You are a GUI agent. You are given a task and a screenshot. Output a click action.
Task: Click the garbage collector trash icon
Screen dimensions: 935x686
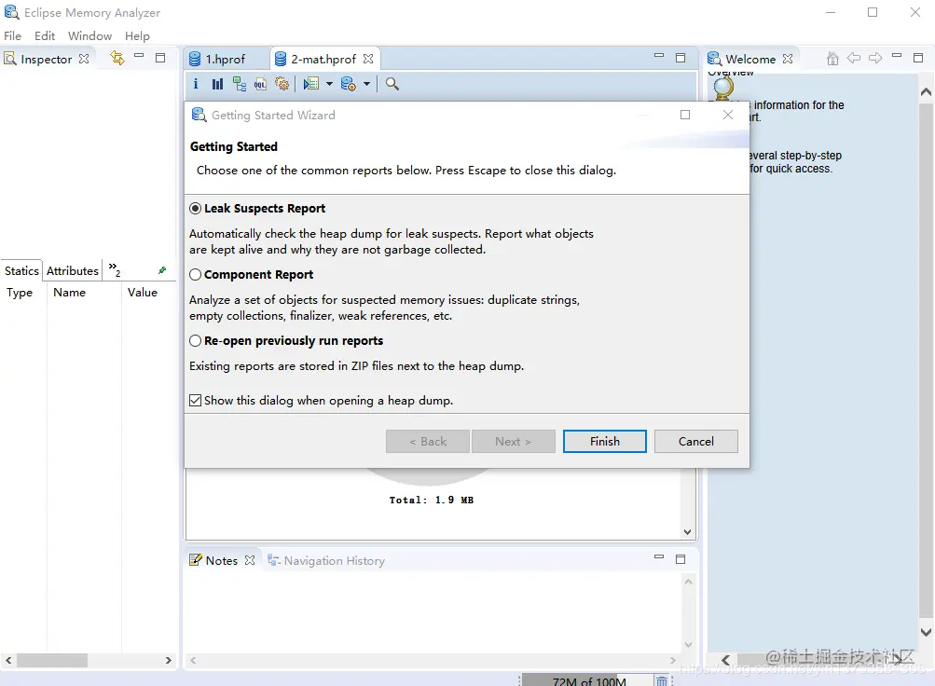coord(661,680)
